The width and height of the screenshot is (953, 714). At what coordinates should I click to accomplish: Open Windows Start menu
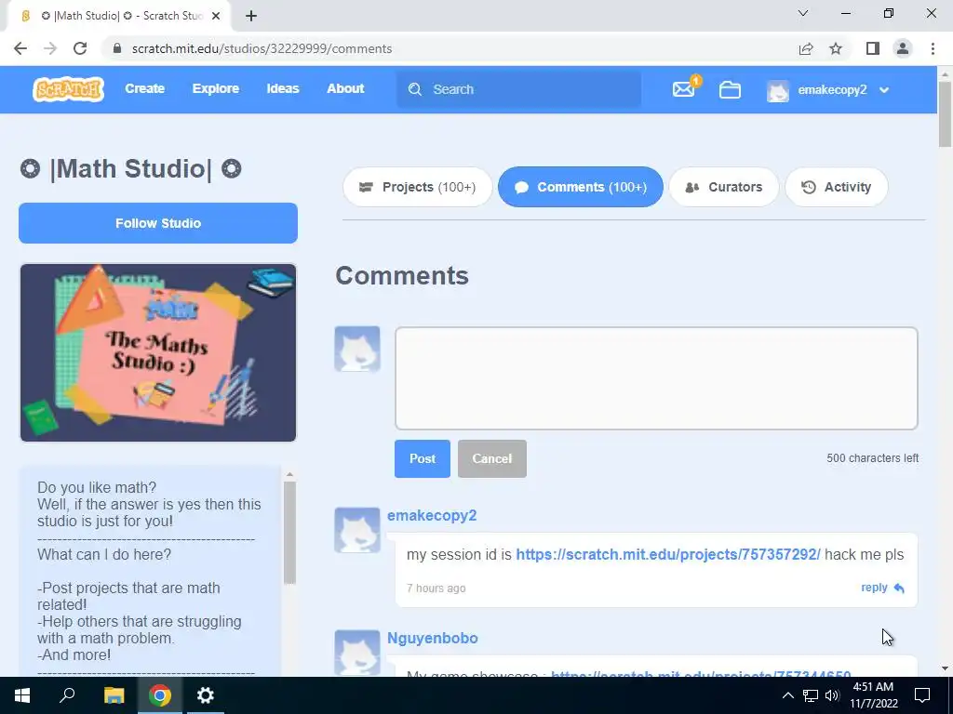[x=22, y=695]
